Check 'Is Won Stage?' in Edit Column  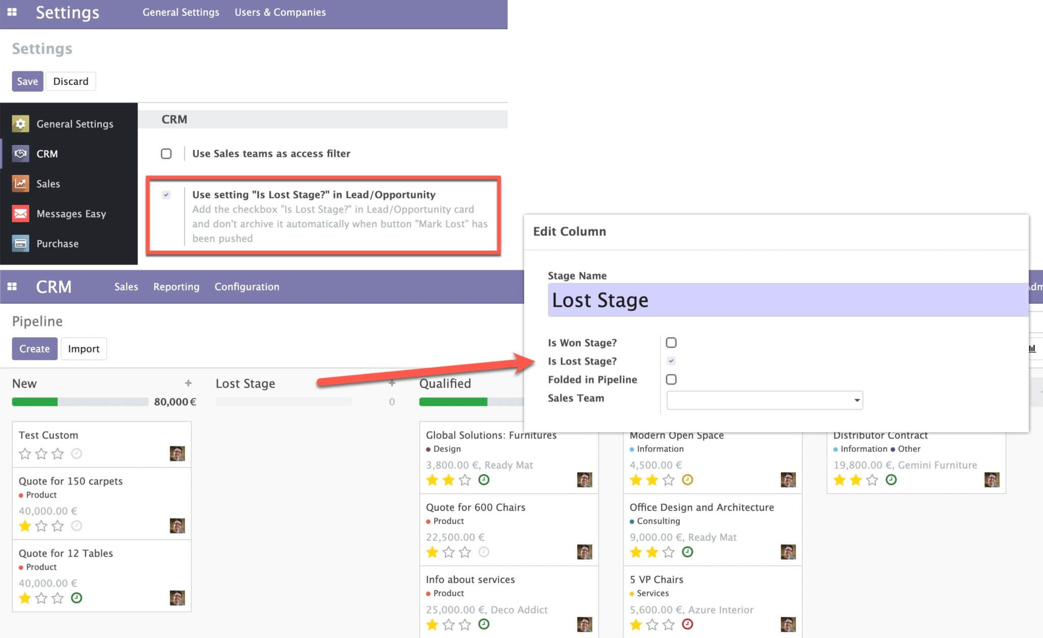pos(671,342)
